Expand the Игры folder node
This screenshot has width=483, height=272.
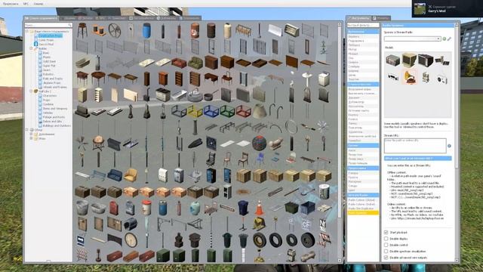[x=31, y=138]
